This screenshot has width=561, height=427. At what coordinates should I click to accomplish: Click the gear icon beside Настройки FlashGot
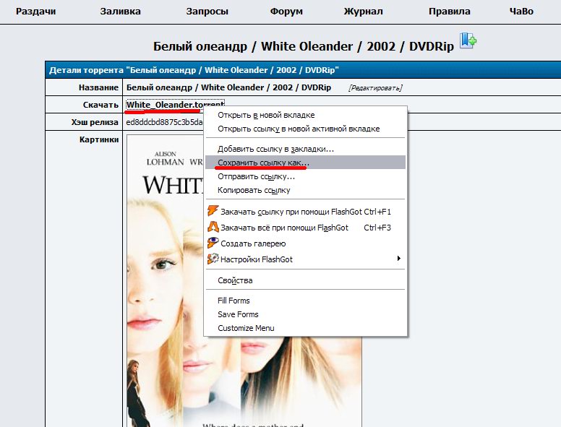click(x=213, y=258)
